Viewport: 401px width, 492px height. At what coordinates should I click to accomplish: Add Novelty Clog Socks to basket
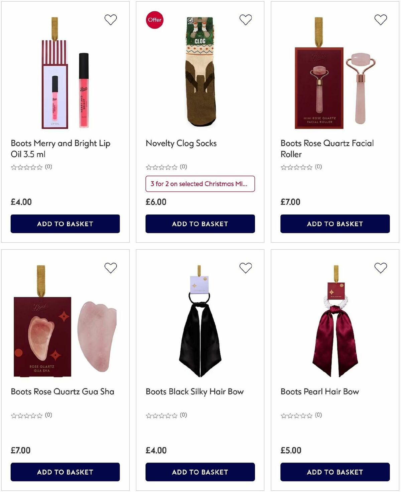[x=200, y=224]
